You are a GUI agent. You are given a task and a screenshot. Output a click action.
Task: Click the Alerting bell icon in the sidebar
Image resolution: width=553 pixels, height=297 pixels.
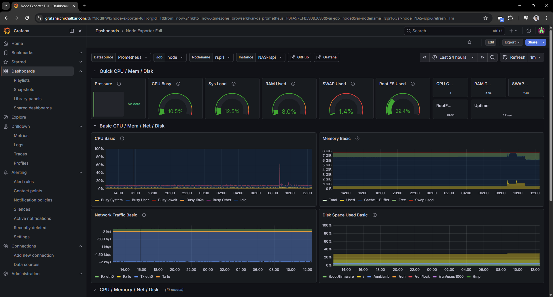click(6, 172)
